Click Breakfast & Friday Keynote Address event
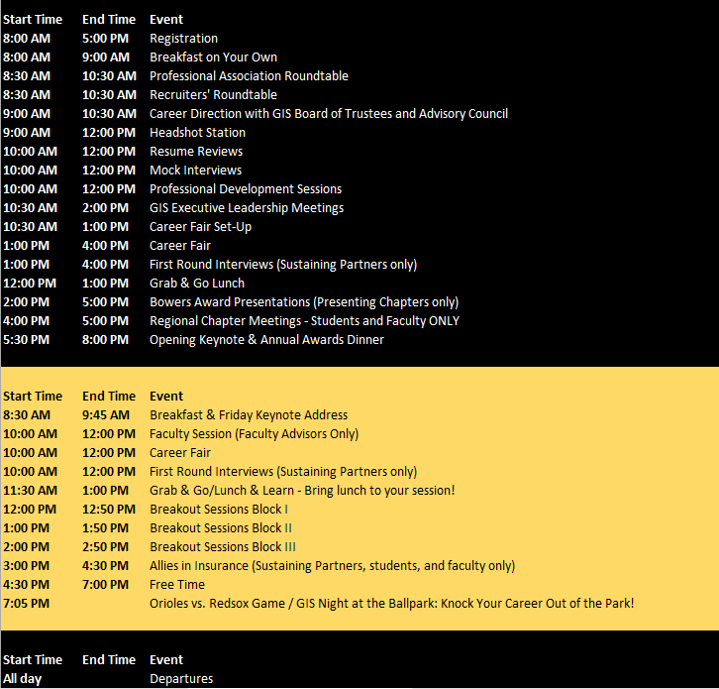719x689 pixels. (249, 415)
